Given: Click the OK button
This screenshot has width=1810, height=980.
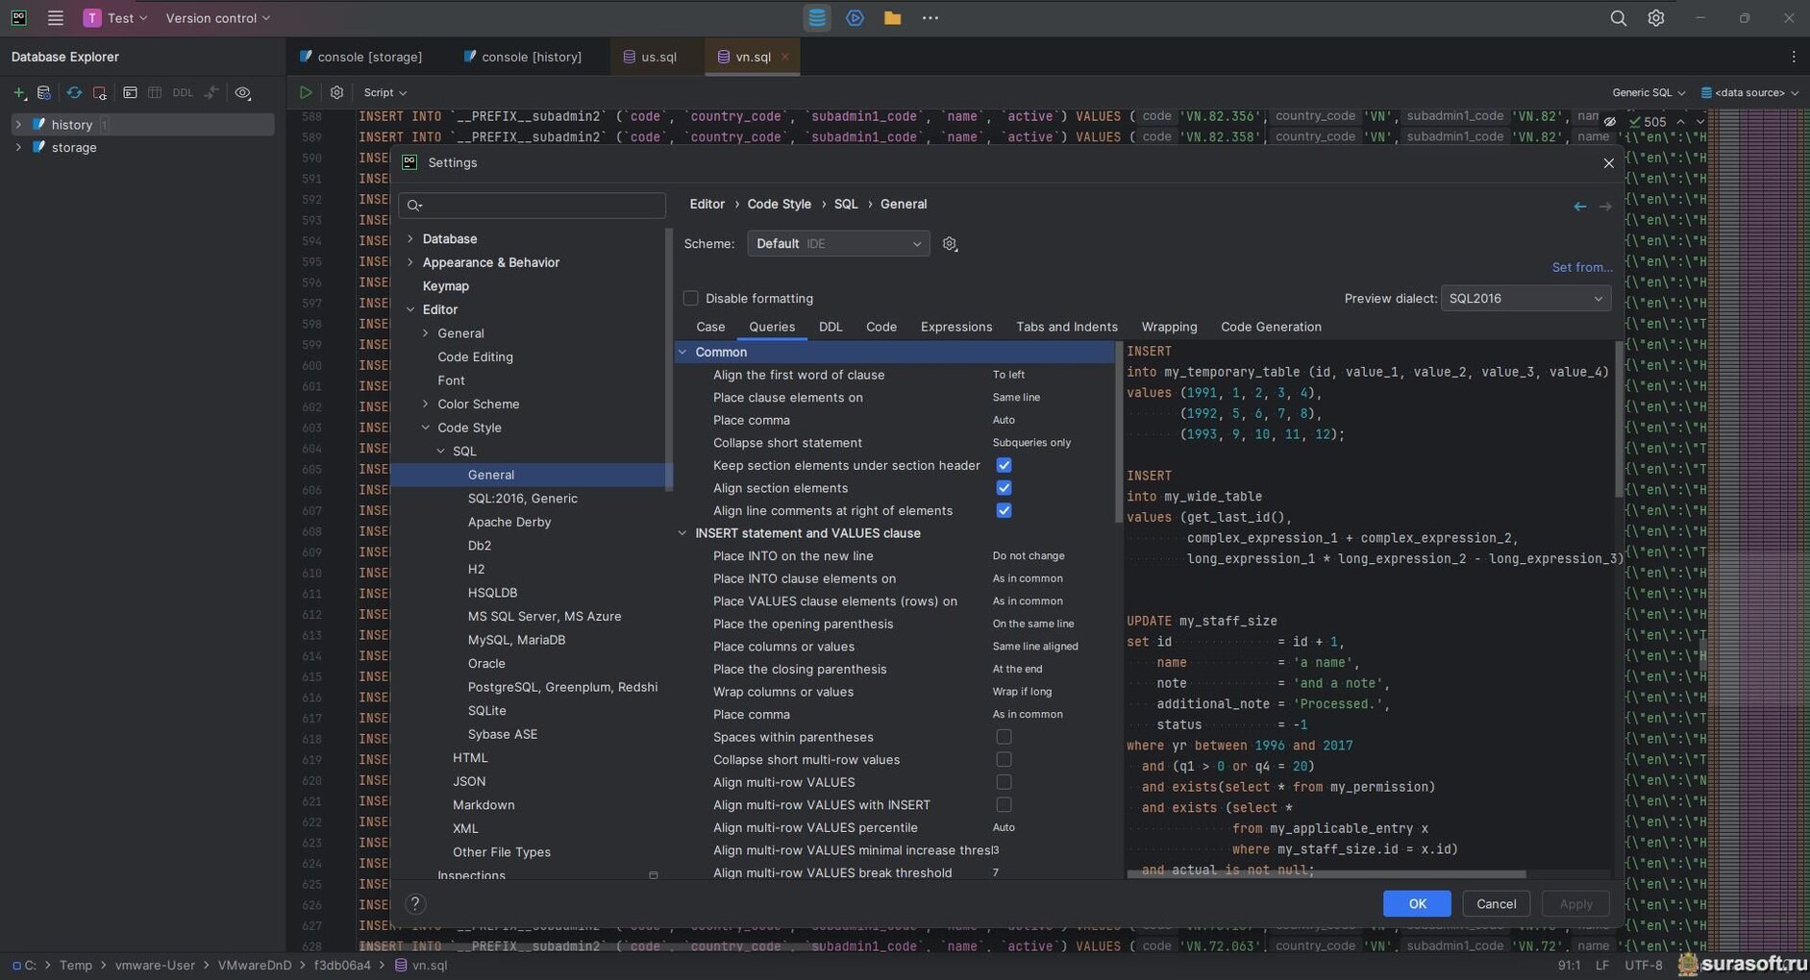Looking at the screenshot, I should tap(1416, 904).
